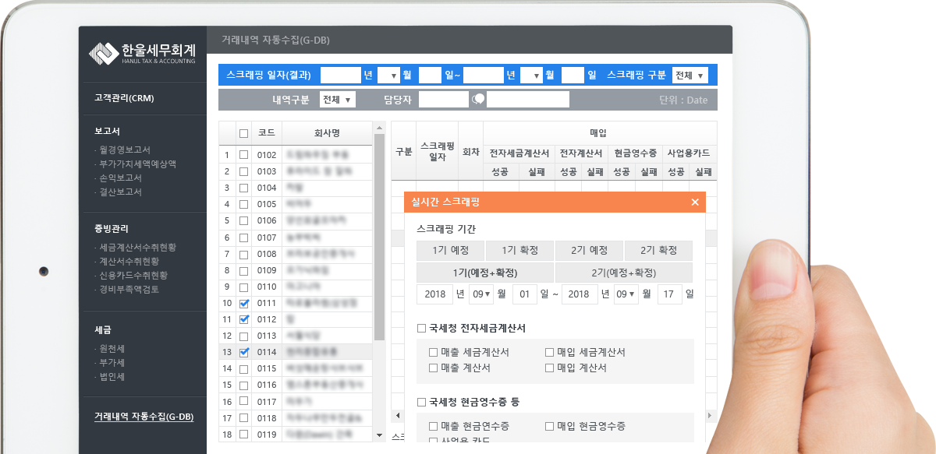
Task: Select the 1기 예정 period button
Action: pos(450,251)
